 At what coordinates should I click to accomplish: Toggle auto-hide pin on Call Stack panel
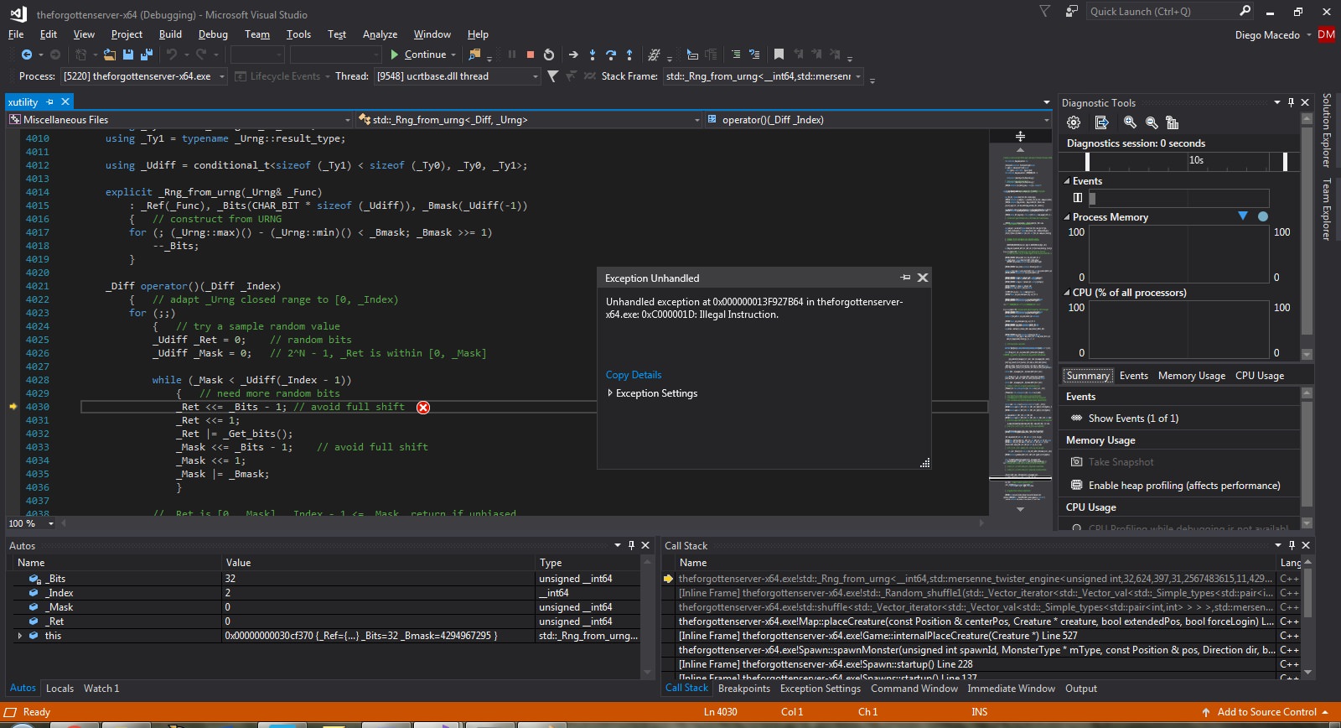[1292, 545]
